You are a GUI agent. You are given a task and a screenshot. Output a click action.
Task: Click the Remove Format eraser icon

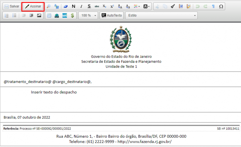click(x=66, y=6)
